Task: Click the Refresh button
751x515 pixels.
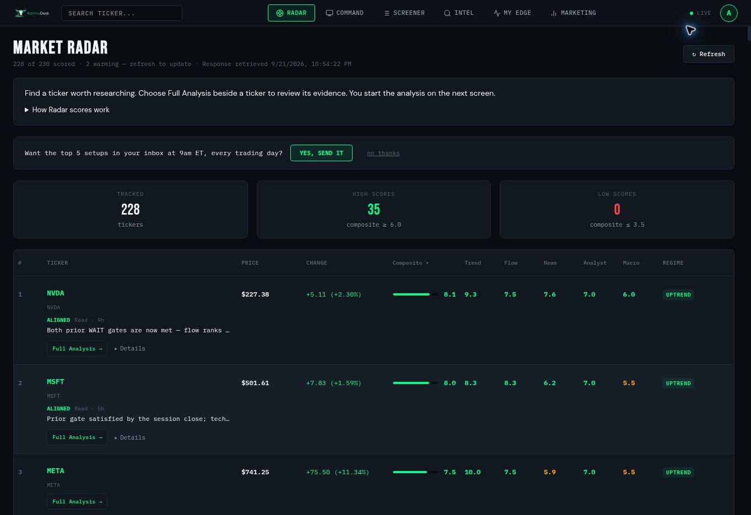Action: (x=709, y=54)
